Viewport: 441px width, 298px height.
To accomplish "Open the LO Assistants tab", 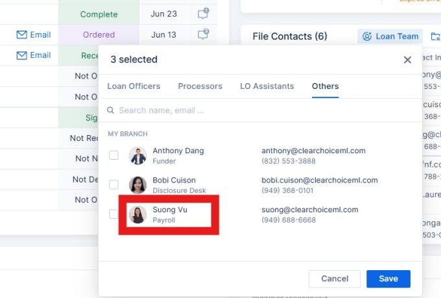I will (x=267, y=86).
